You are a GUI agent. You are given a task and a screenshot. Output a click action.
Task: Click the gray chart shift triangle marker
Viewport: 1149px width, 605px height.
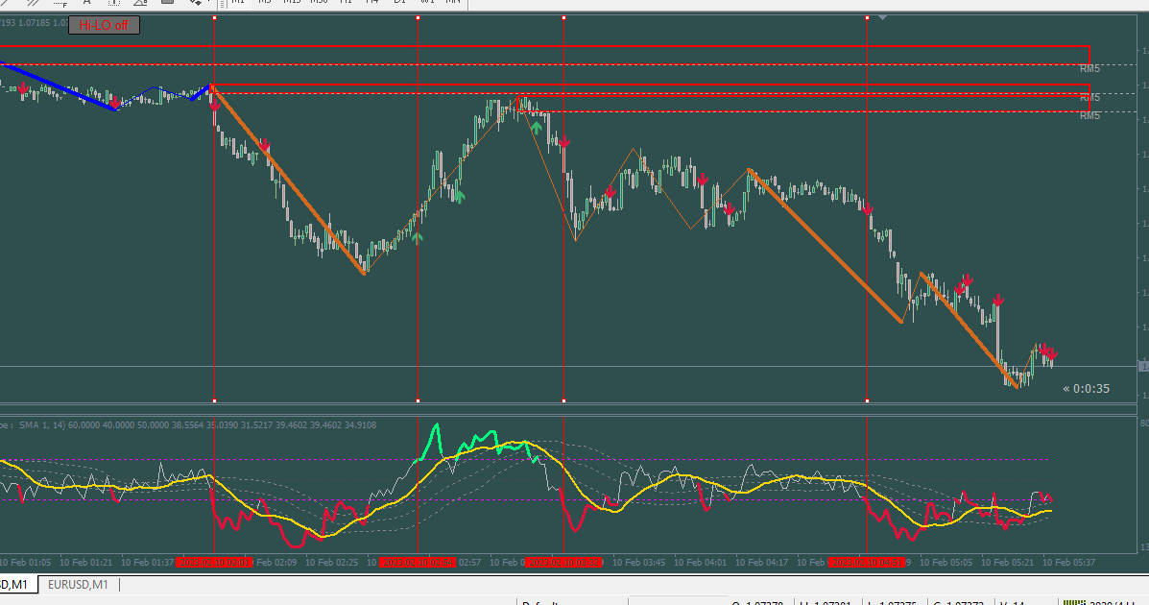coord(883,17)
